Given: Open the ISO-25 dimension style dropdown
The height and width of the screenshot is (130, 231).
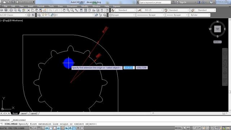Looking at the screenshot, I should click(152, 10).
